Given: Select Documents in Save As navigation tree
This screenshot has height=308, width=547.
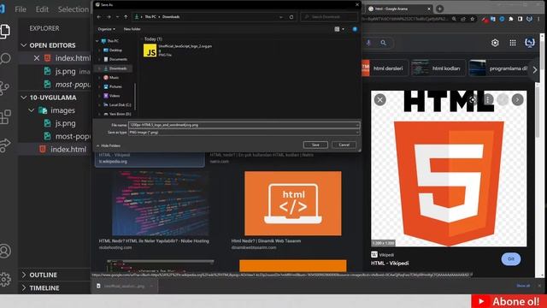Looking at the screenshot, I should (x=118, y=59).
